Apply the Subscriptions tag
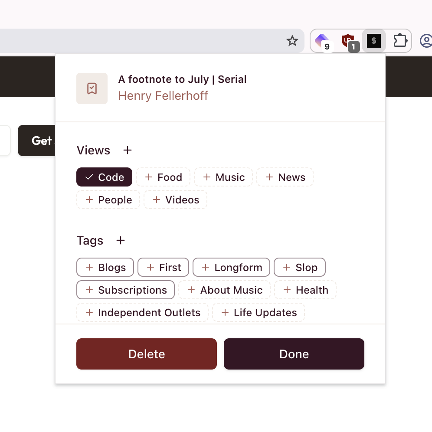The image size is (432, 432). [126, 290]
